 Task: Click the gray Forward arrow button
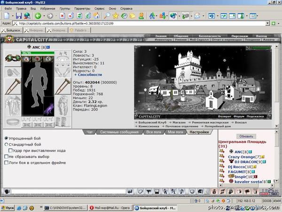tap(50, 16)
